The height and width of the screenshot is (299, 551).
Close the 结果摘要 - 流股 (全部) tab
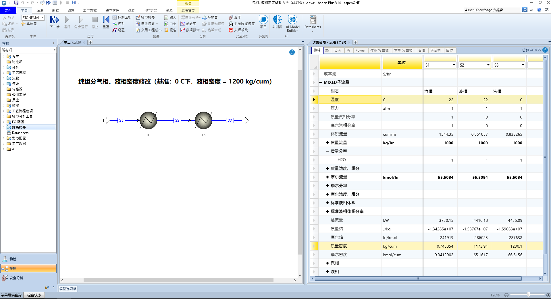(x=349, y=42)
